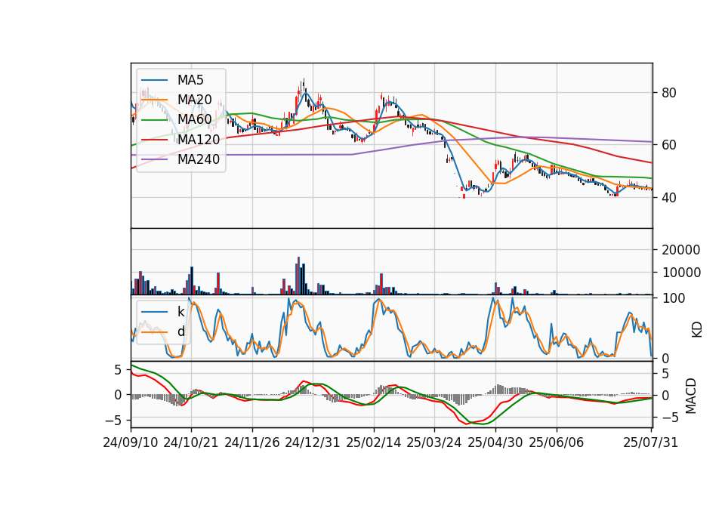Click the MA5 legend label

coord(190,80)
